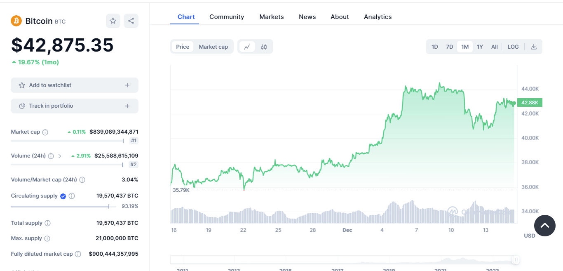Expand the Volume (24h) chevron arrow
563x271 pixels.
click(x=60, y=156)
